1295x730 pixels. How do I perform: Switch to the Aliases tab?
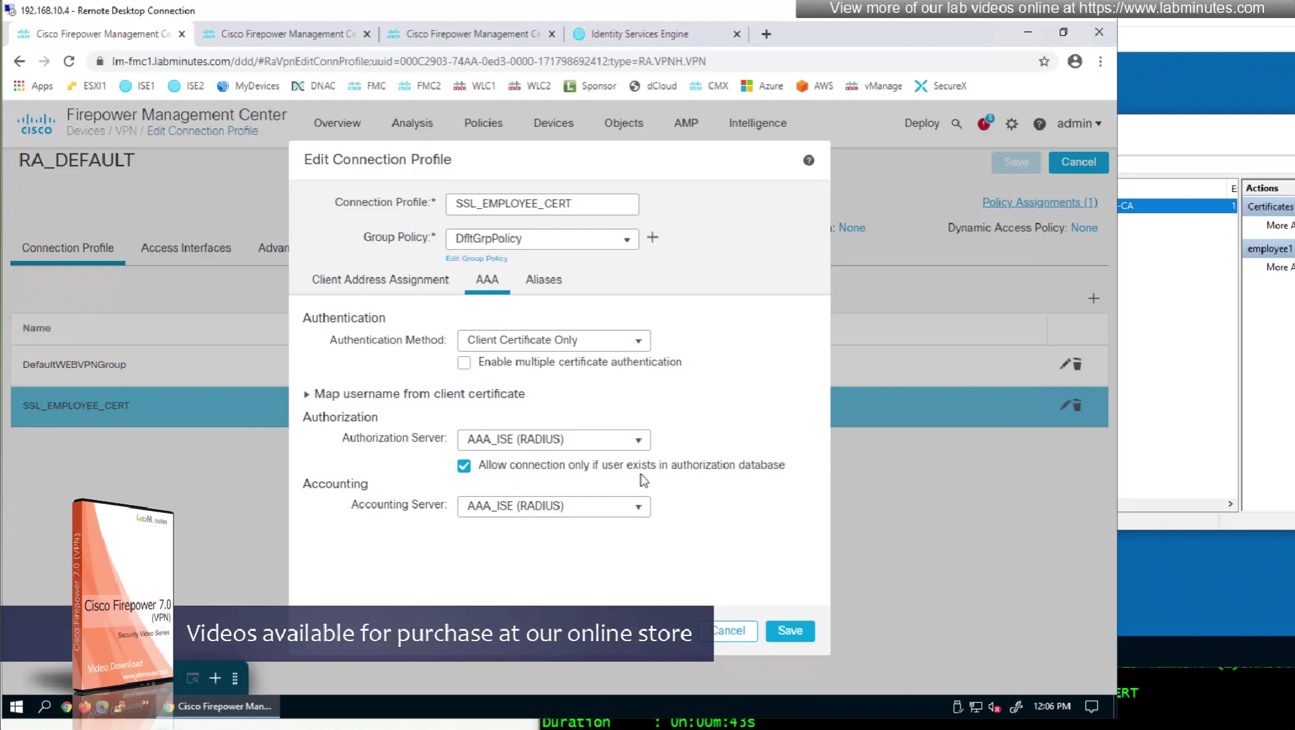pyautogui.click(x=543, y=280)
